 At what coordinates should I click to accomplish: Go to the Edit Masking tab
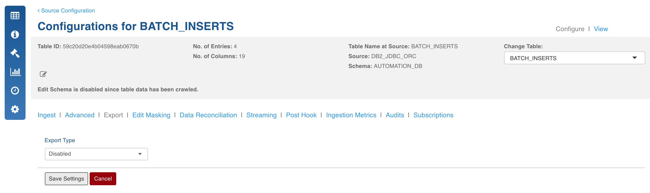(151, 115)
